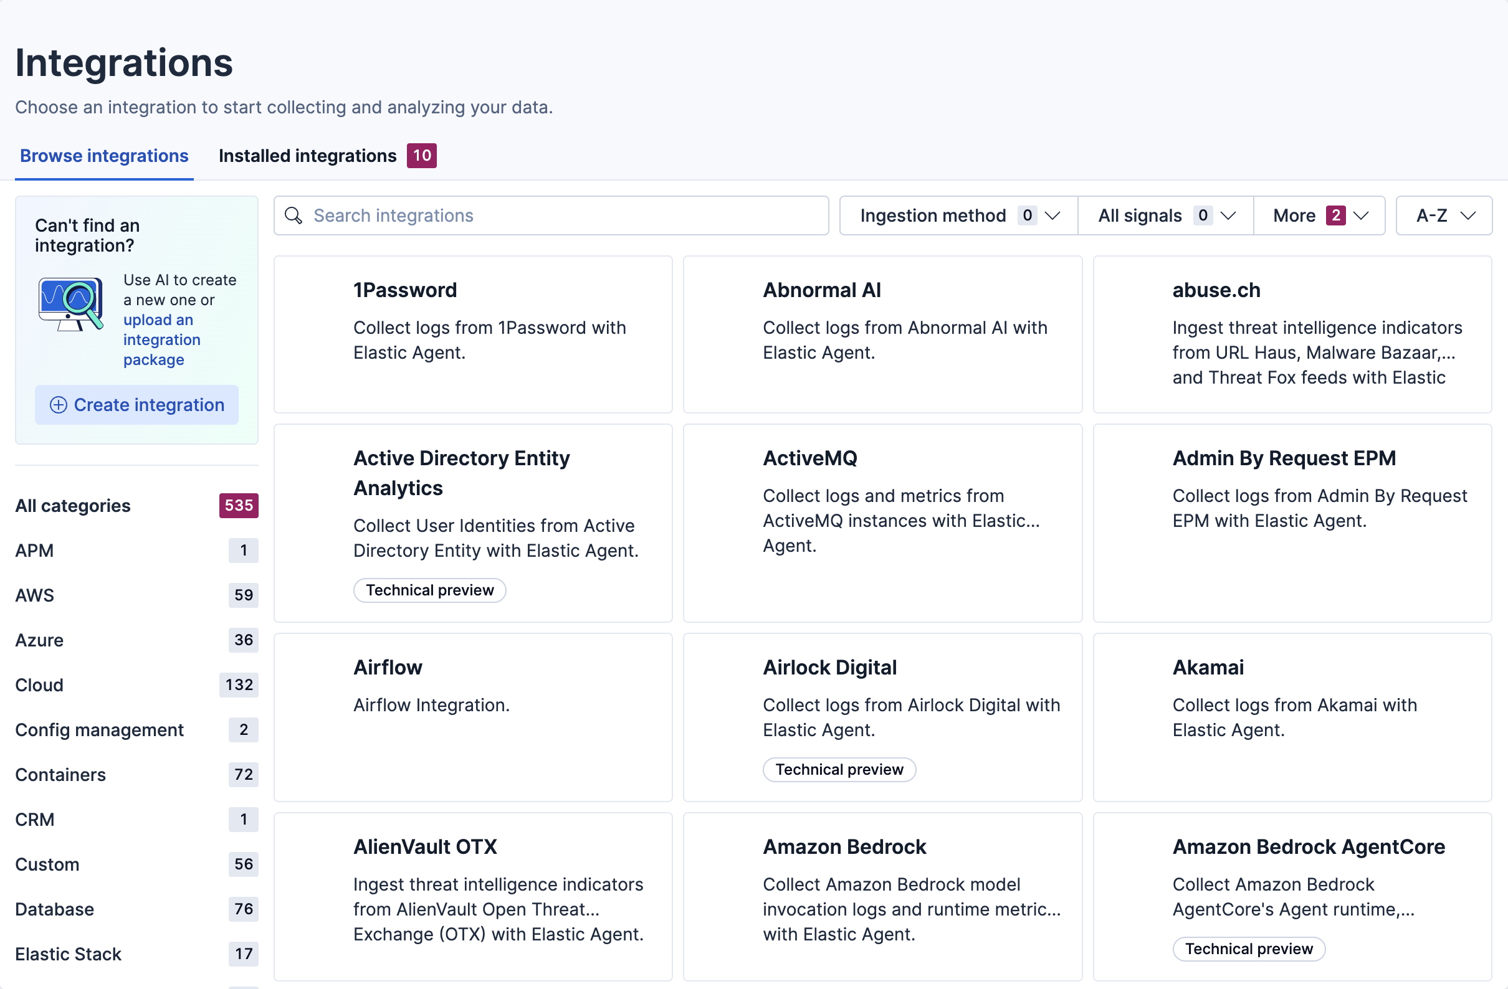Change the A-Z sort order dropdown

(x=1444, y=215)
